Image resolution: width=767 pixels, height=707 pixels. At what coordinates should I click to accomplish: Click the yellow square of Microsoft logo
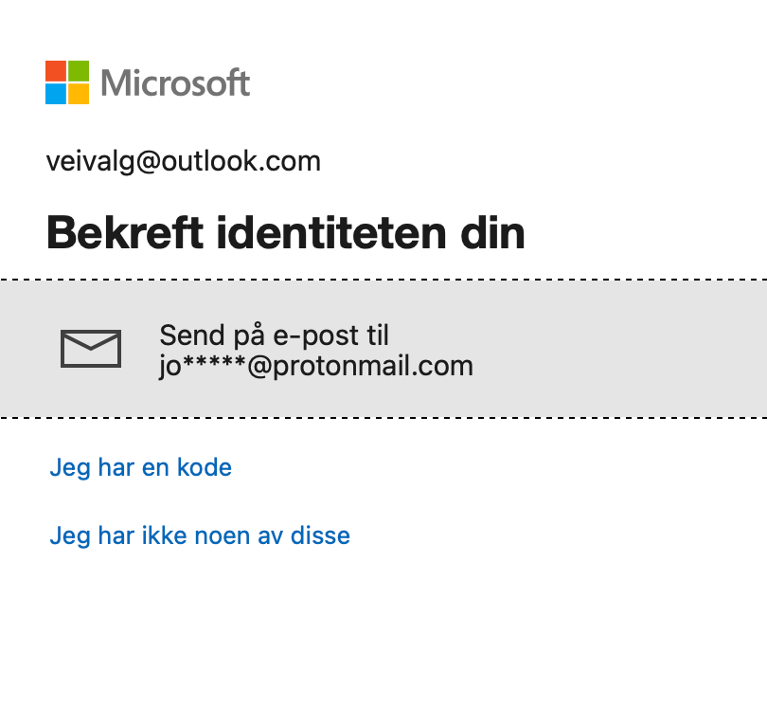[x=79, y=94]
